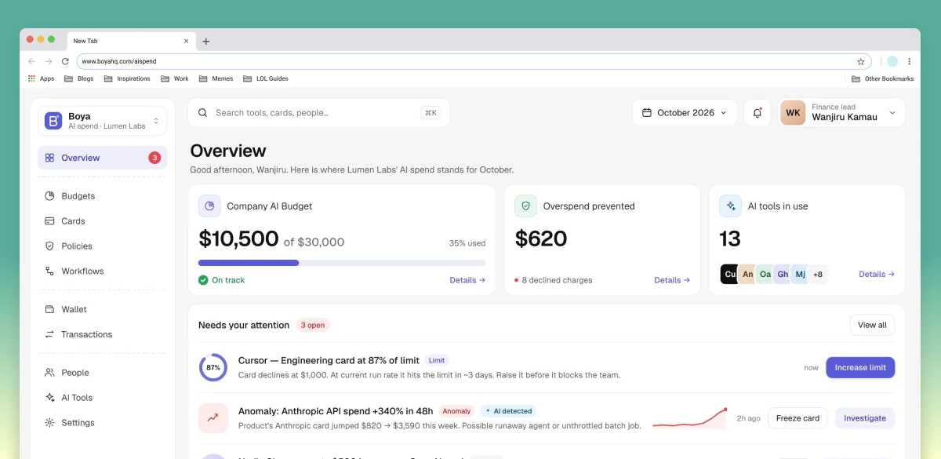Screen dimensions: 941x459
Task: Click the Company AI Budget progress bar
Action: tap(342, 263)
